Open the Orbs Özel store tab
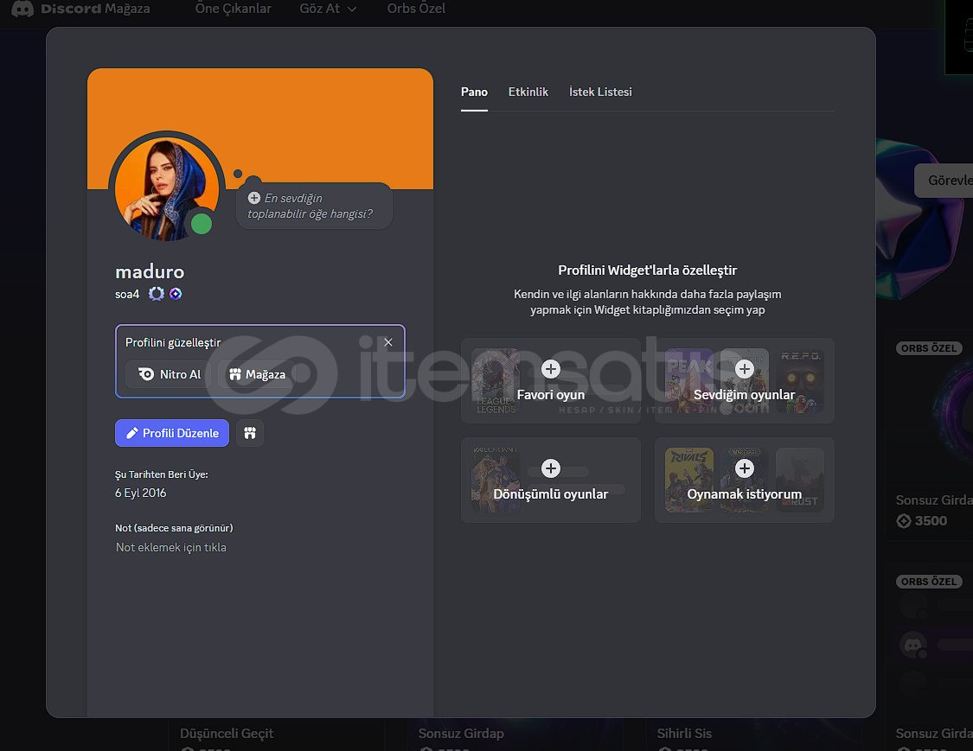Image resolution: width=973 pixels, height=751 pixels. 416,9
